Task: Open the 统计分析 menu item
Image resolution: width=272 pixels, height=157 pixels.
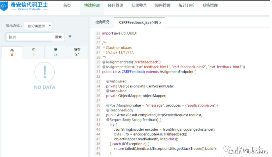Action: 186,6
